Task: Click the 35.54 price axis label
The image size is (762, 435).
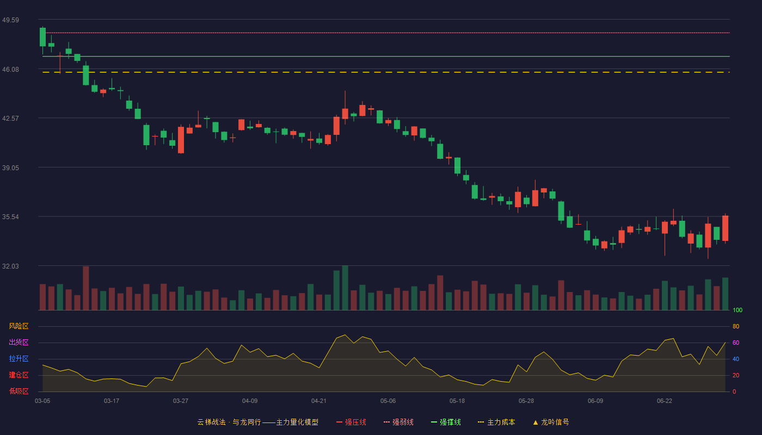Action: [10, 217]
